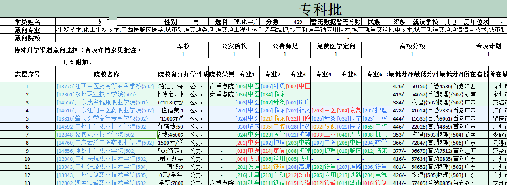Click the 特殊升学渠道意向选择 cell
This screenshot has height=185, width=507.
(79, 50)
